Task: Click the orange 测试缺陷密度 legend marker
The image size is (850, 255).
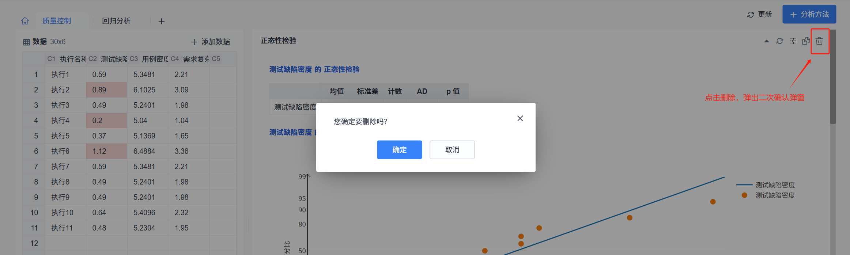Action: 744,195
